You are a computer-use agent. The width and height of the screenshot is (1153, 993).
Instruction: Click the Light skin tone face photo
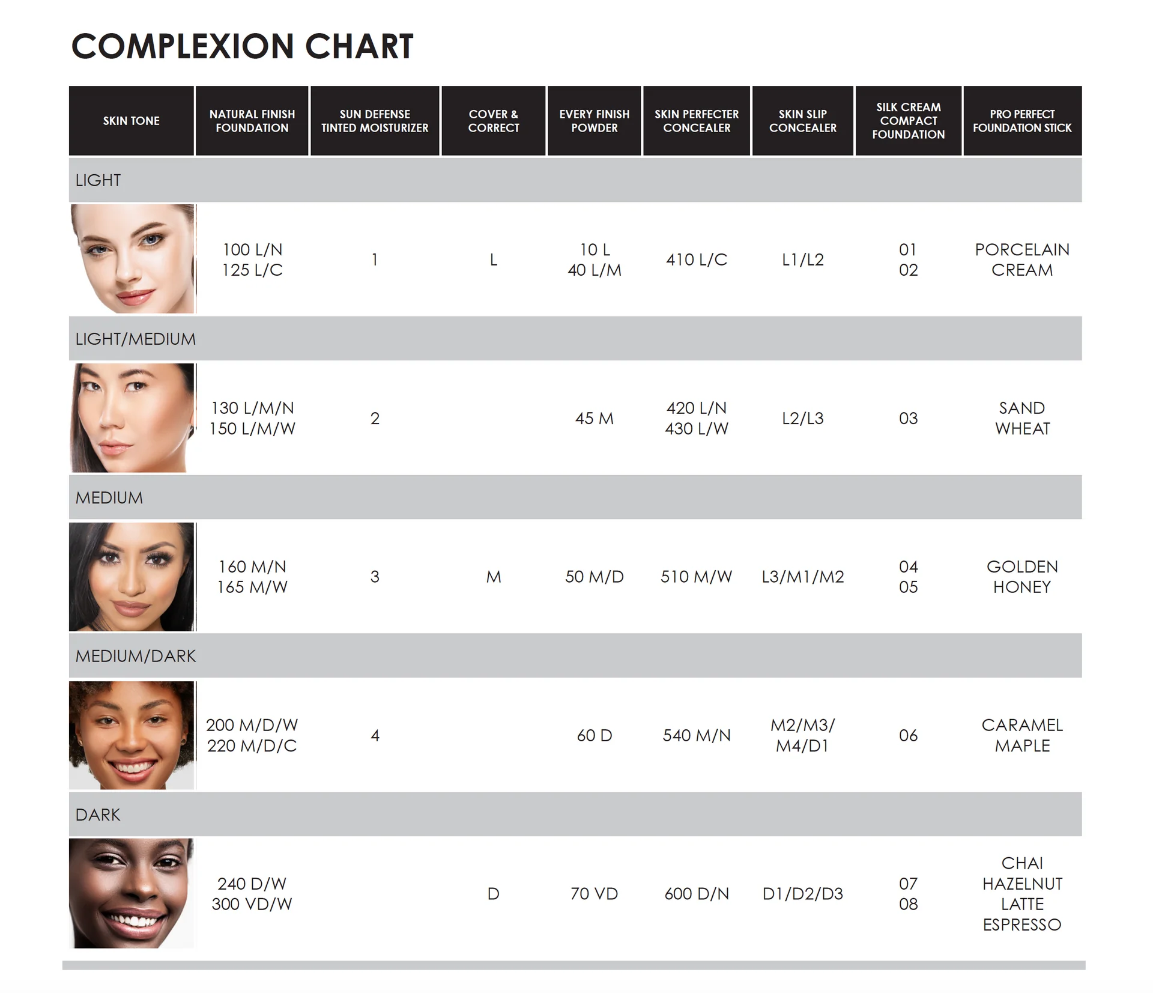pyautogui.click(x=132, y=258)
